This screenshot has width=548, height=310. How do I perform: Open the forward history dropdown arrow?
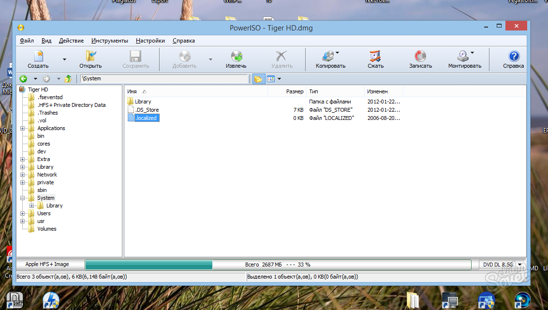59,79
